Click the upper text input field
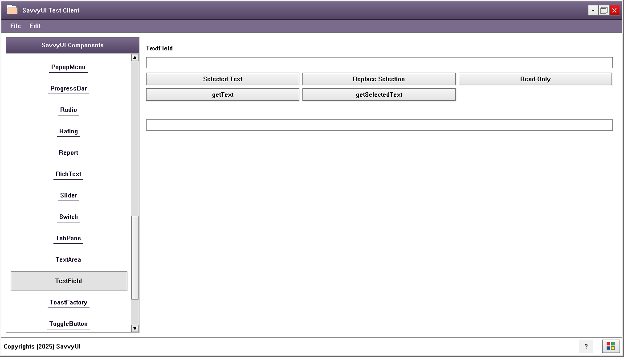The image size is (624, 357). coord(379,62)
